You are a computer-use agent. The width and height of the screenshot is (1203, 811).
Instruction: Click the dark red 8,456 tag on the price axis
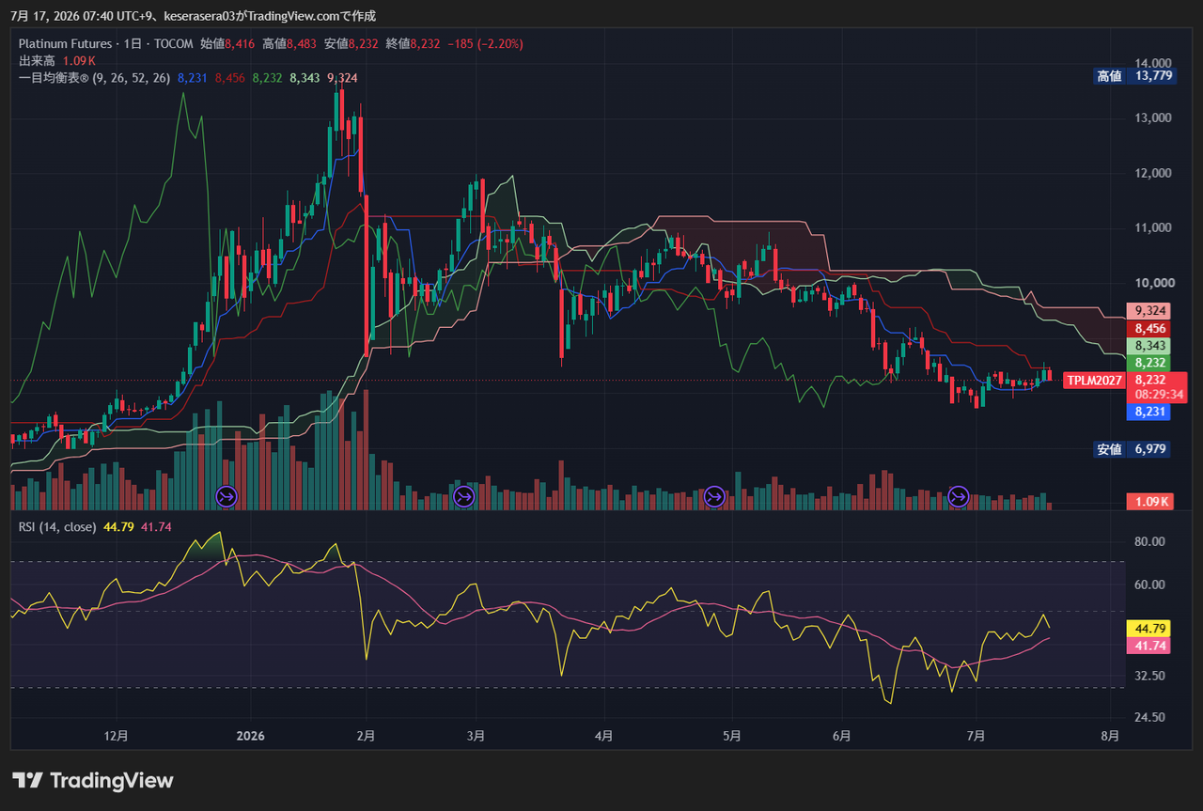1150,329
